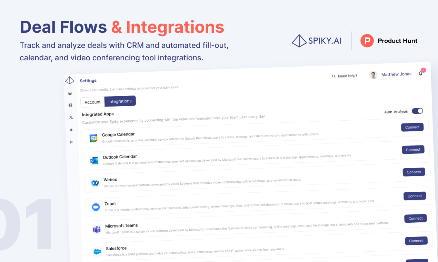The width and height of the screenshot is (438, 262).
Task: Click the Settings page title
Action: pos(88,81)
